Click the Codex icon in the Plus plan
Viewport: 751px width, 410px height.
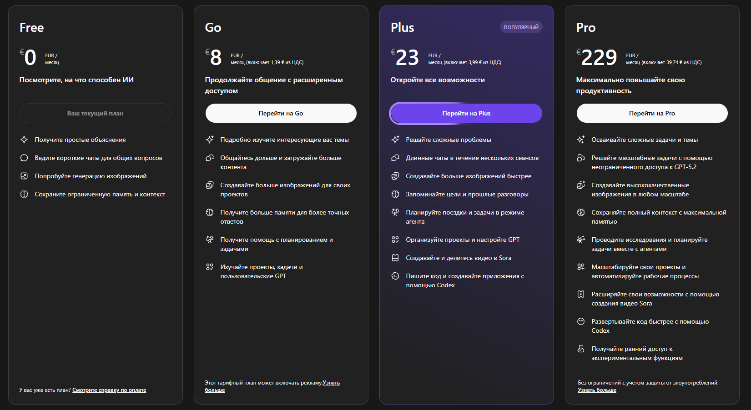[395, 276]
